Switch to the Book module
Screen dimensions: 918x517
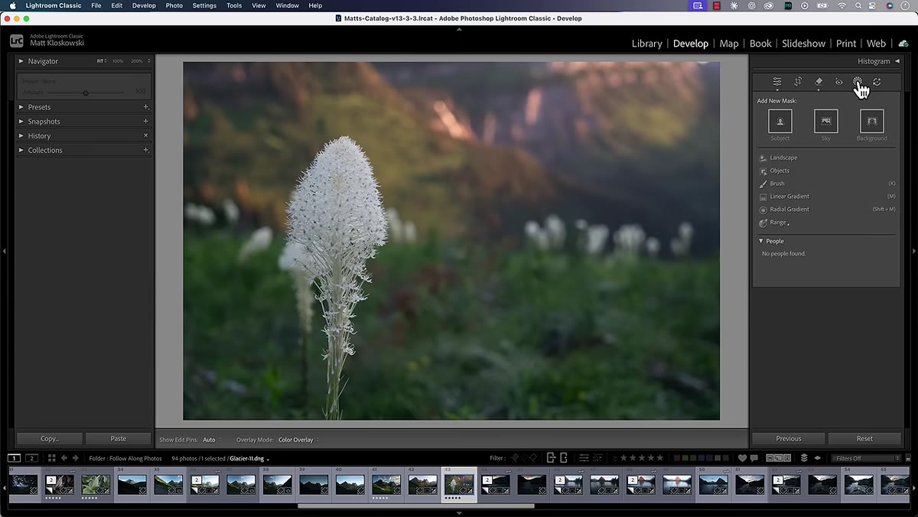point(760,44)
